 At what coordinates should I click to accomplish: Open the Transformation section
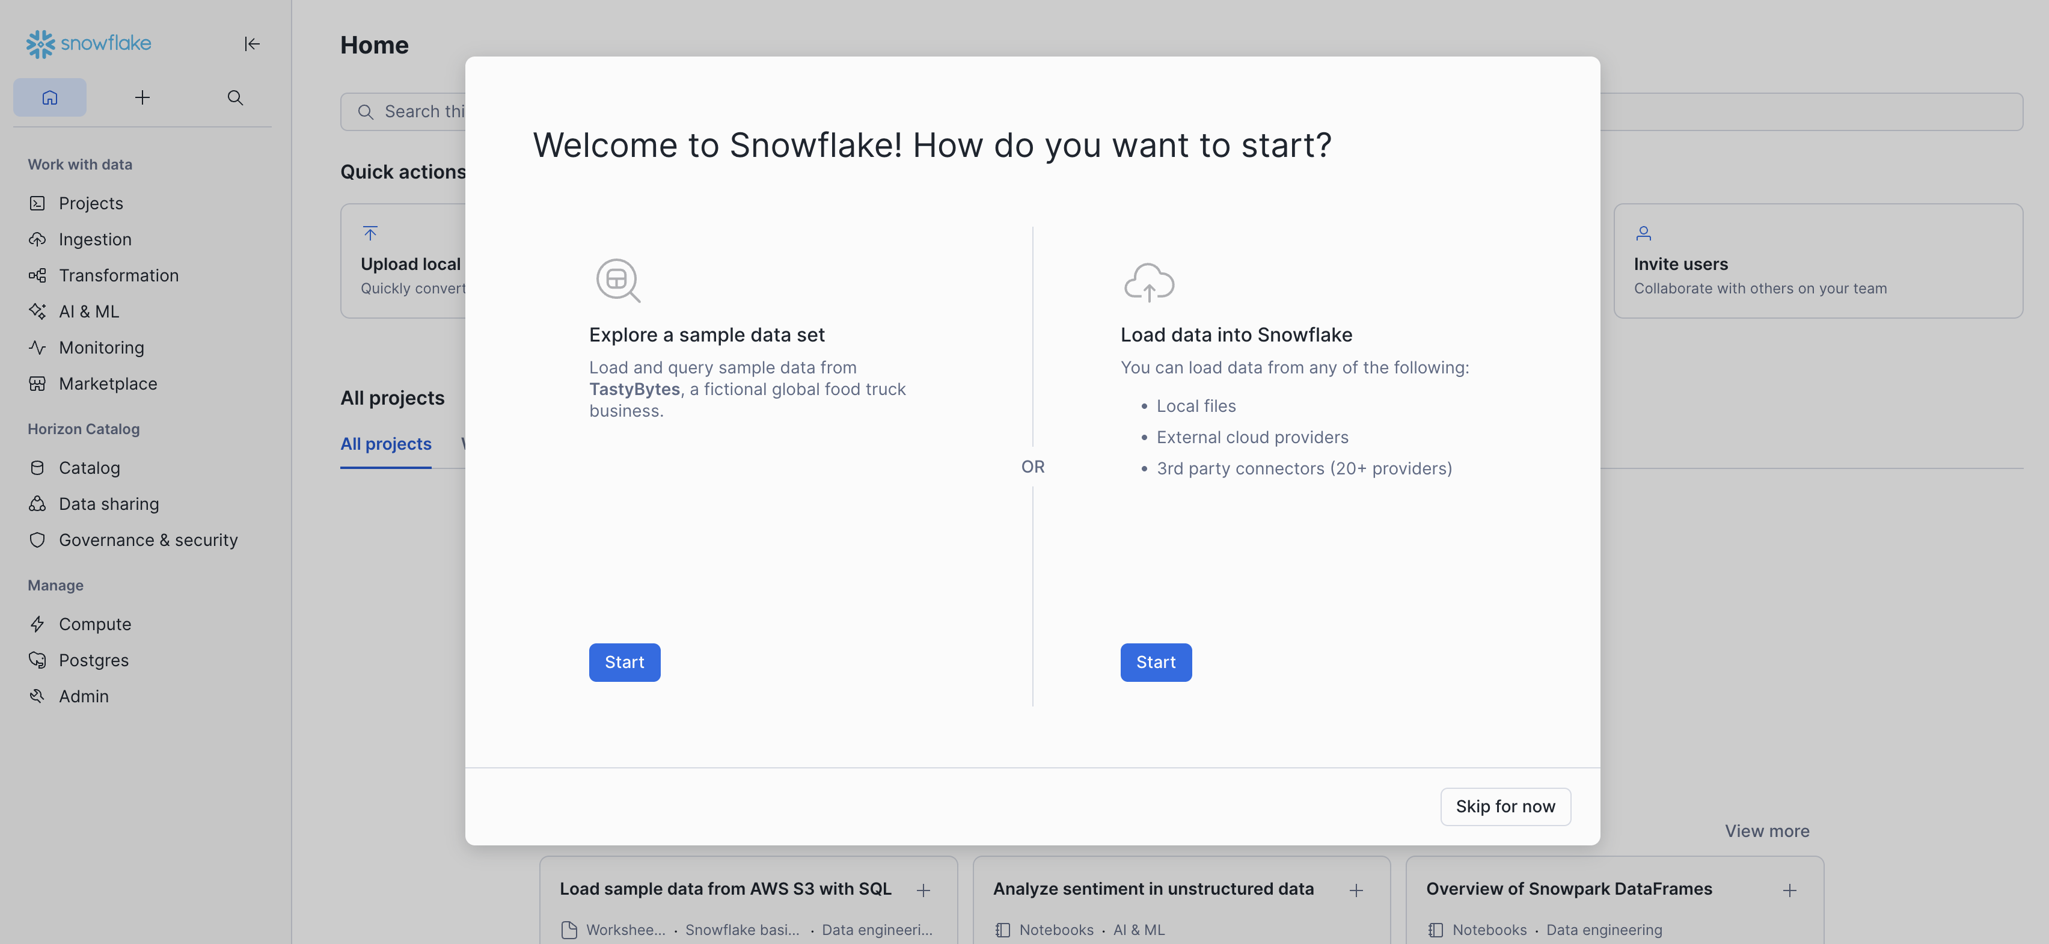[118, 275]
